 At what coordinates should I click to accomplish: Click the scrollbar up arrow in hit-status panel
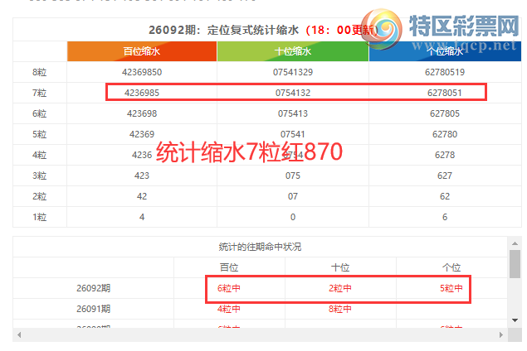click(x=515, y=243)
